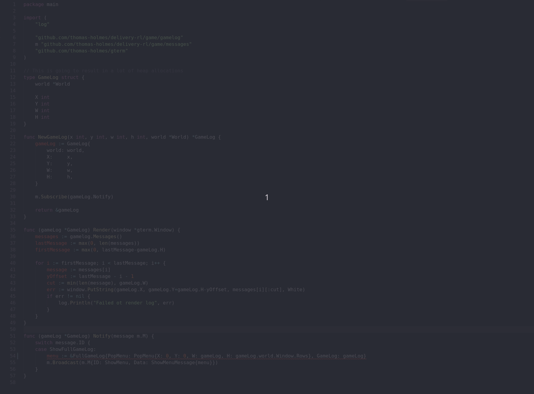Image resolution: width=534 pixels, height=394 pixels.
Task: Click the delivery-rl/game/messages import path
Action: [116, 44]
